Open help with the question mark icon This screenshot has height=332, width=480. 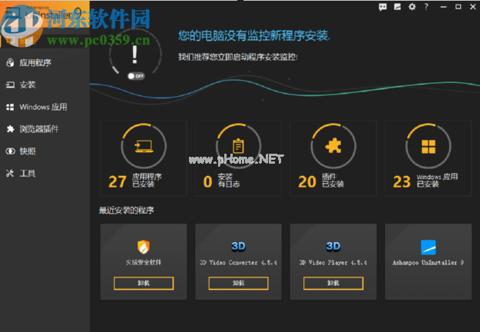[x=426, y=7]
